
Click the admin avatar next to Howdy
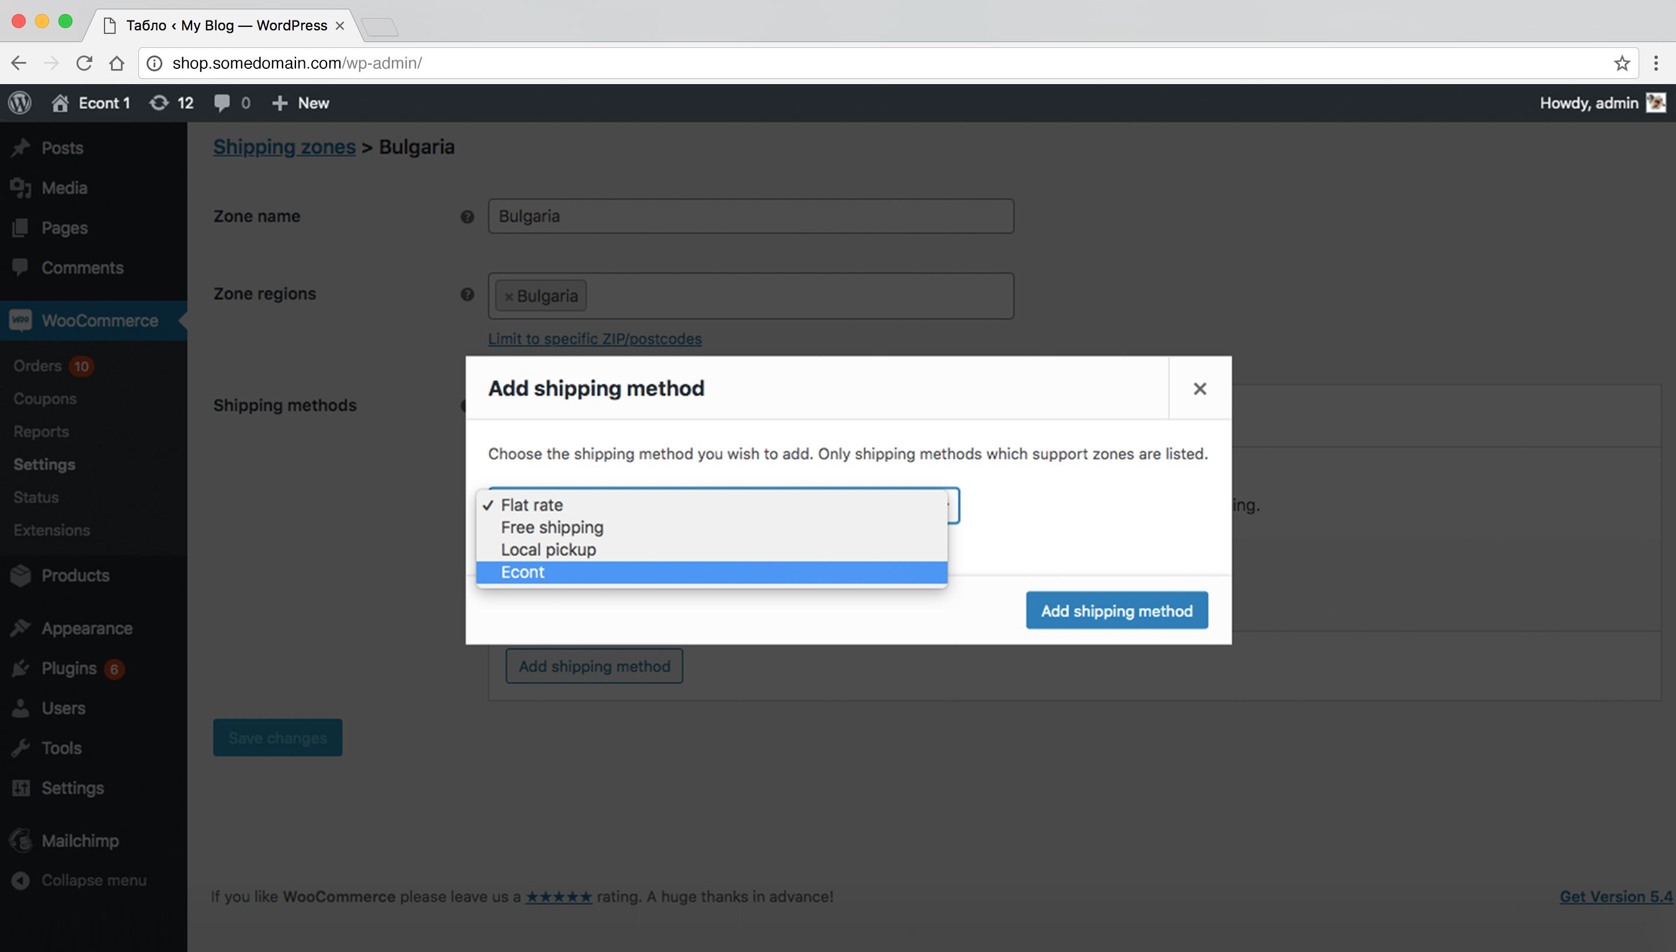[1656, 103]
